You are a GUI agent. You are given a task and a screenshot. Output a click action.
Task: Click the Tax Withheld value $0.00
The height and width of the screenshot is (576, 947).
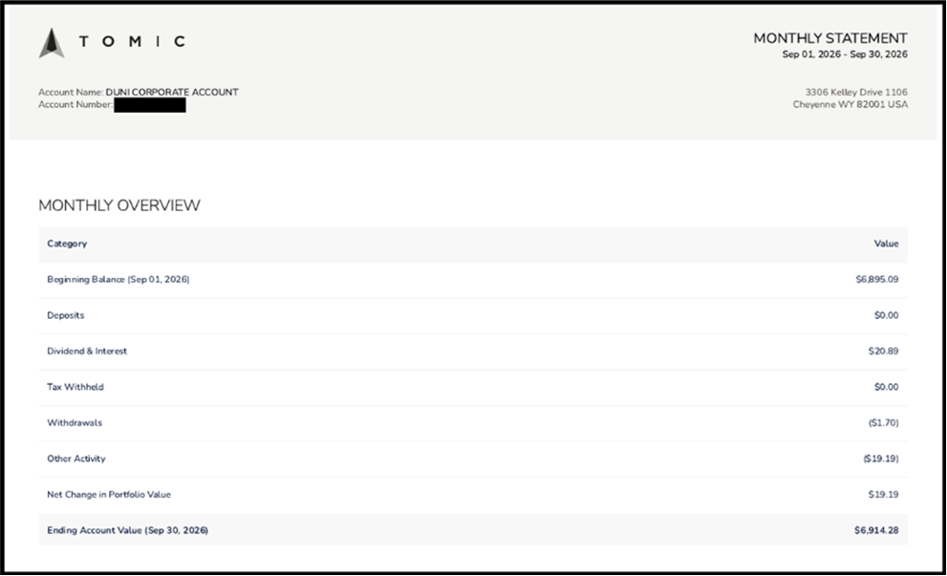coord(886,387)
